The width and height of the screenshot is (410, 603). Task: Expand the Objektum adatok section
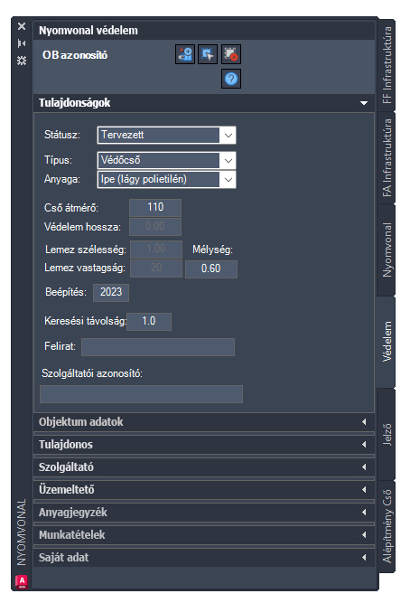[204, 422]
